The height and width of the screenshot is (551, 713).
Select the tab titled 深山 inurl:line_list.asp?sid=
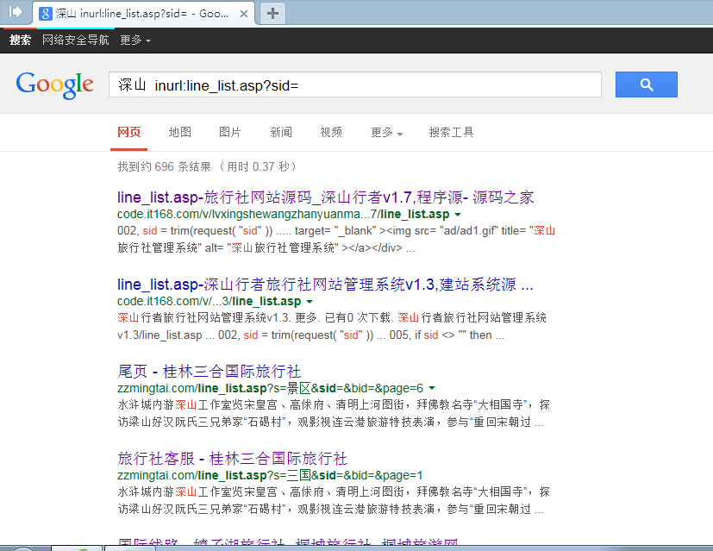pyautogui.click(x=143, y=14)
